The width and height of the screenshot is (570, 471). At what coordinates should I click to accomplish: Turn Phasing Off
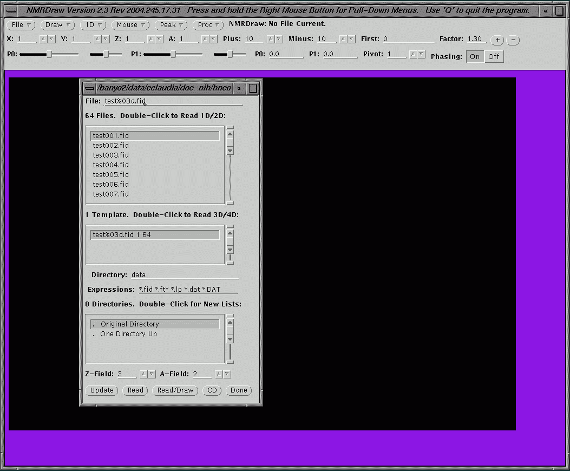(x=494, y=57)
